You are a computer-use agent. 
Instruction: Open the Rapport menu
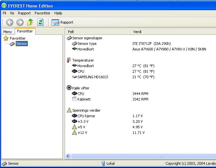click(x=25, y=13)
